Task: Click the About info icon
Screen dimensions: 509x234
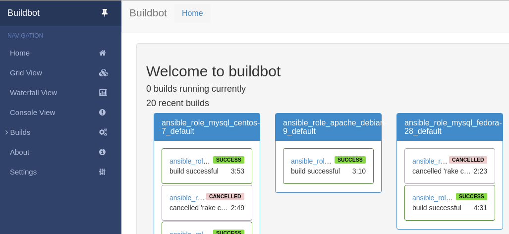Action: [102, 152]
